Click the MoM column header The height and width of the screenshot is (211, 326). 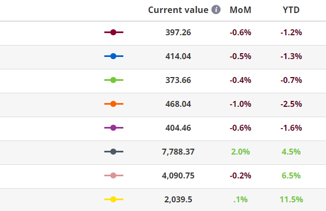point(241,10)
